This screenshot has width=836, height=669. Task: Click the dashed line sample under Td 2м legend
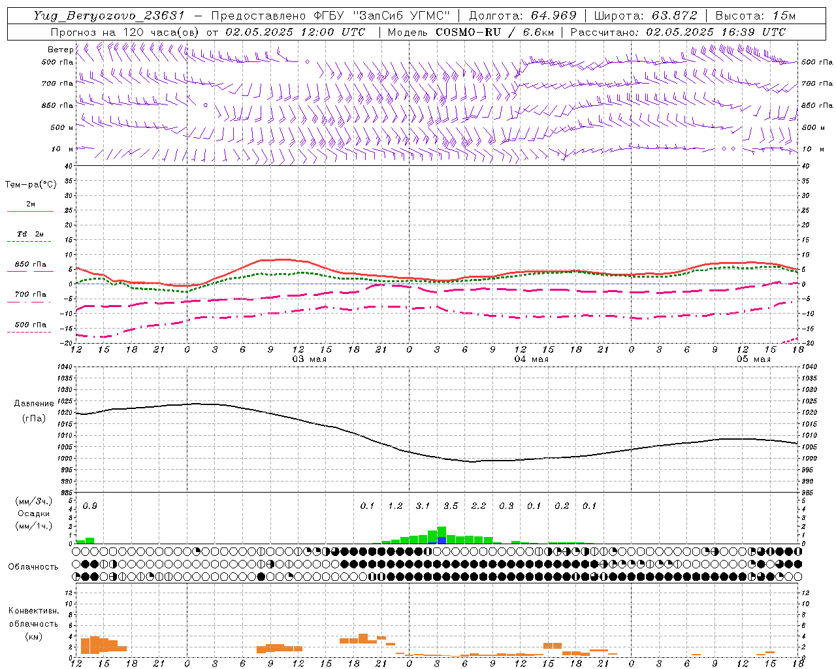coord(30,242)
